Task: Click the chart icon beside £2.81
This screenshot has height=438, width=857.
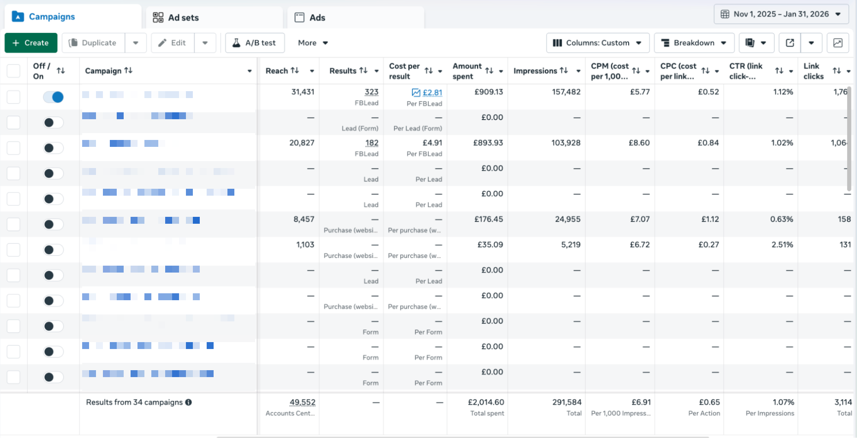Action: point(416,92)
